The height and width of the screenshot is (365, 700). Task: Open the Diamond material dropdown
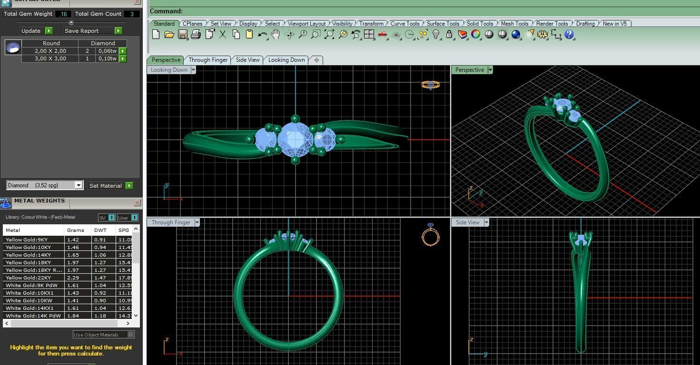(79, 185)
